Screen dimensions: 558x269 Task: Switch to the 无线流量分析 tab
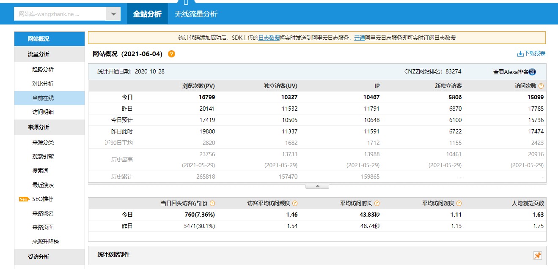[x=196, y=14]
